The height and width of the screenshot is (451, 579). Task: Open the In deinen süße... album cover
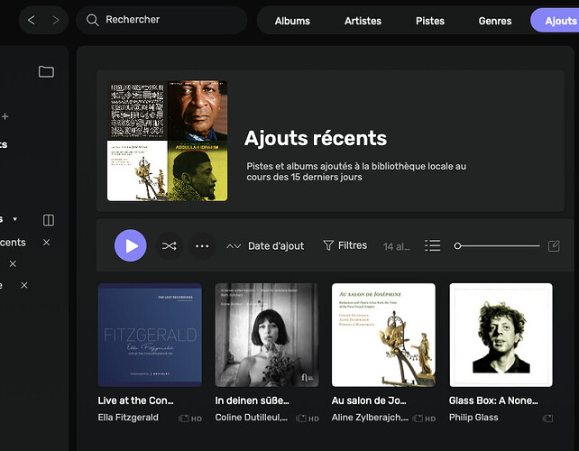(x=267, y=335)
